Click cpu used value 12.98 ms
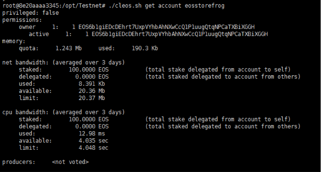This screenshot has height=172, width=321. tap(92, 134)
